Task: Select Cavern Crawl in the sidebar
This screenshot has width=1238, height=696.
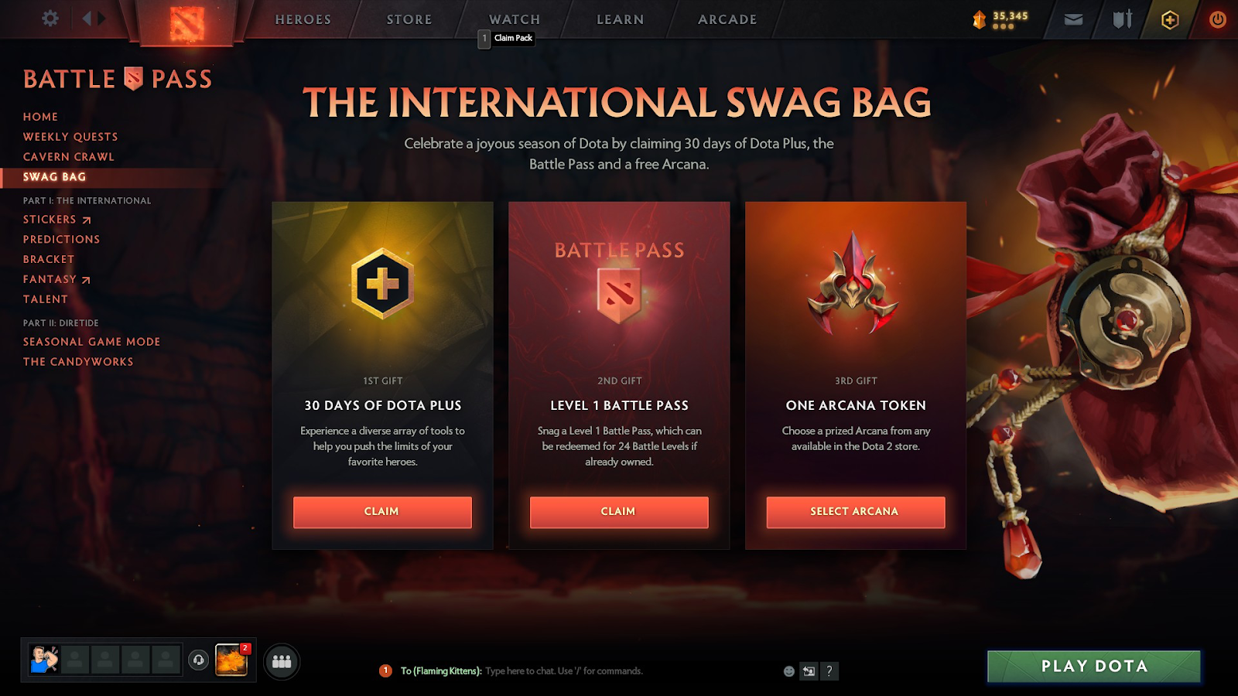Action: tap(69, 156)
